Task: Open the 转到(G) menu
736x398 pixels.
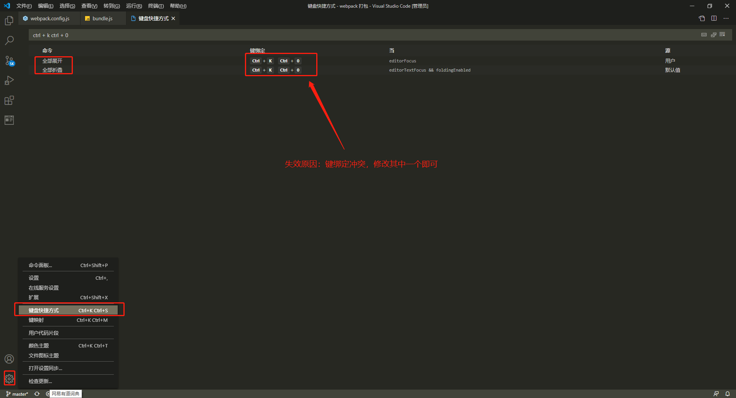Action: pos(112,6)
